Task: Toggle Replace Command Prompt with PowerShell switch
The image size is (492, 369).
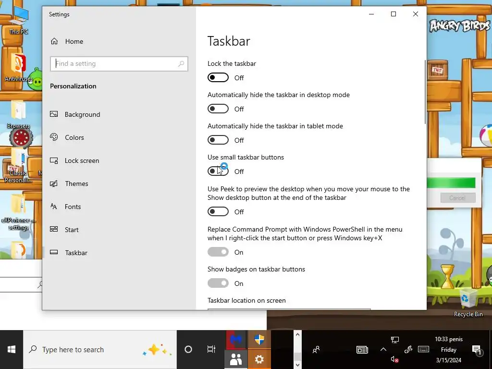Action: point(218,252)
